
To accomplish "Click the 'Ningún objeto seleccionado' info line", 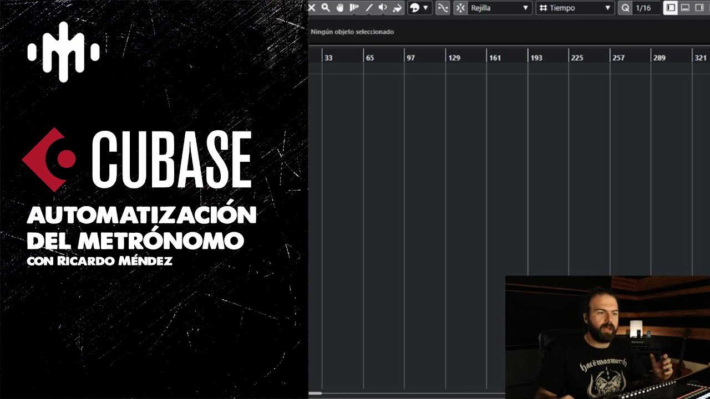I will (352, 32).
